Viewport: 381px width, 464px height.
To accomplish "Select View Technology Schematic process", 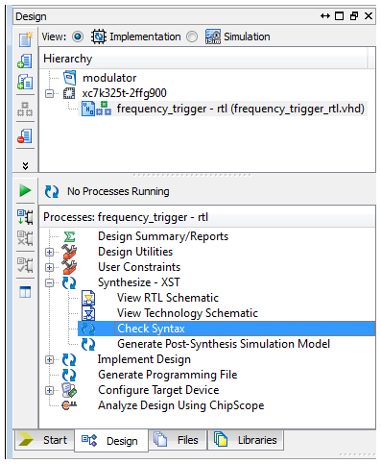I will (187, 313).
